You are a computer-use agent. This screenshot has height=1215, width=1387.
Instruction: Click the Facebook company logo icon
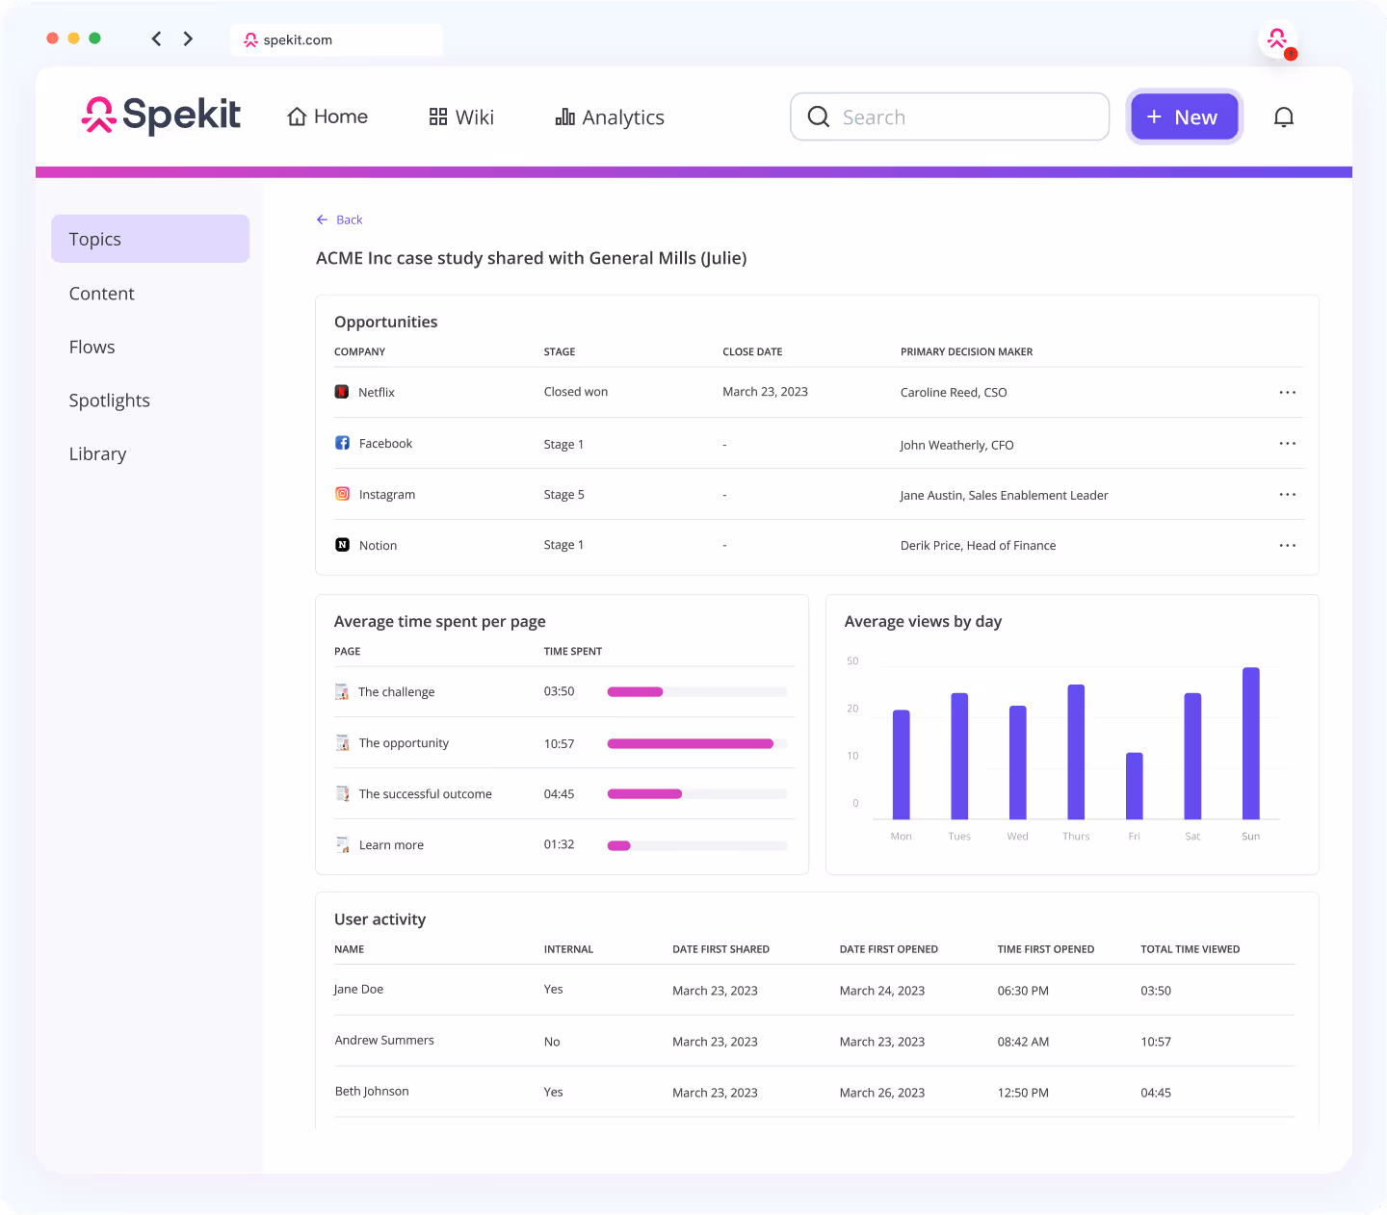pos(342,443)
